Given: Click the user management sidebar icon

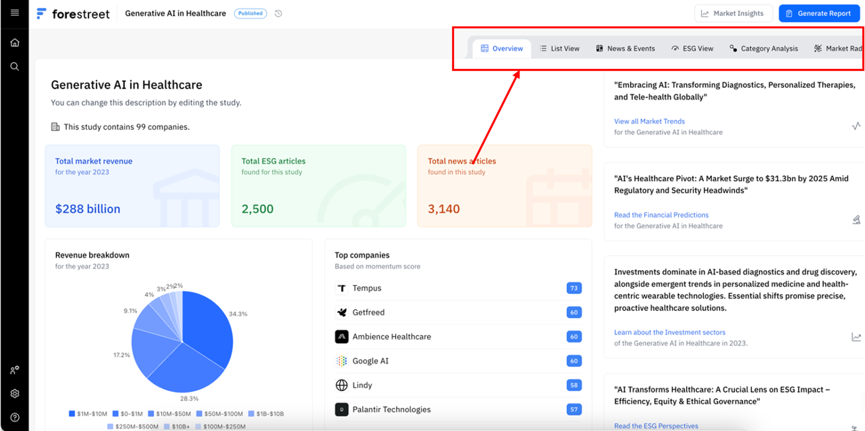Looking at the screenshot, I should 14,370.
